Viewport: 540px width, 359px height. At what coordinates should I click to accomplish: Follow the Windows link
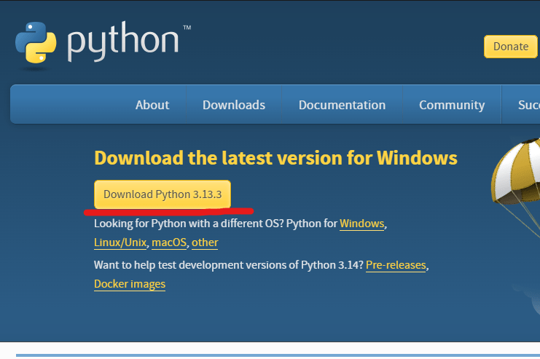point(361,224)
